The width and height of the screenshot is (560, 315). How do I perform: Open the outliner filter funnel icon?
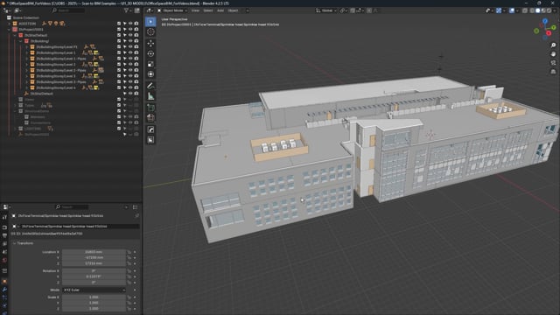(126, 10)
